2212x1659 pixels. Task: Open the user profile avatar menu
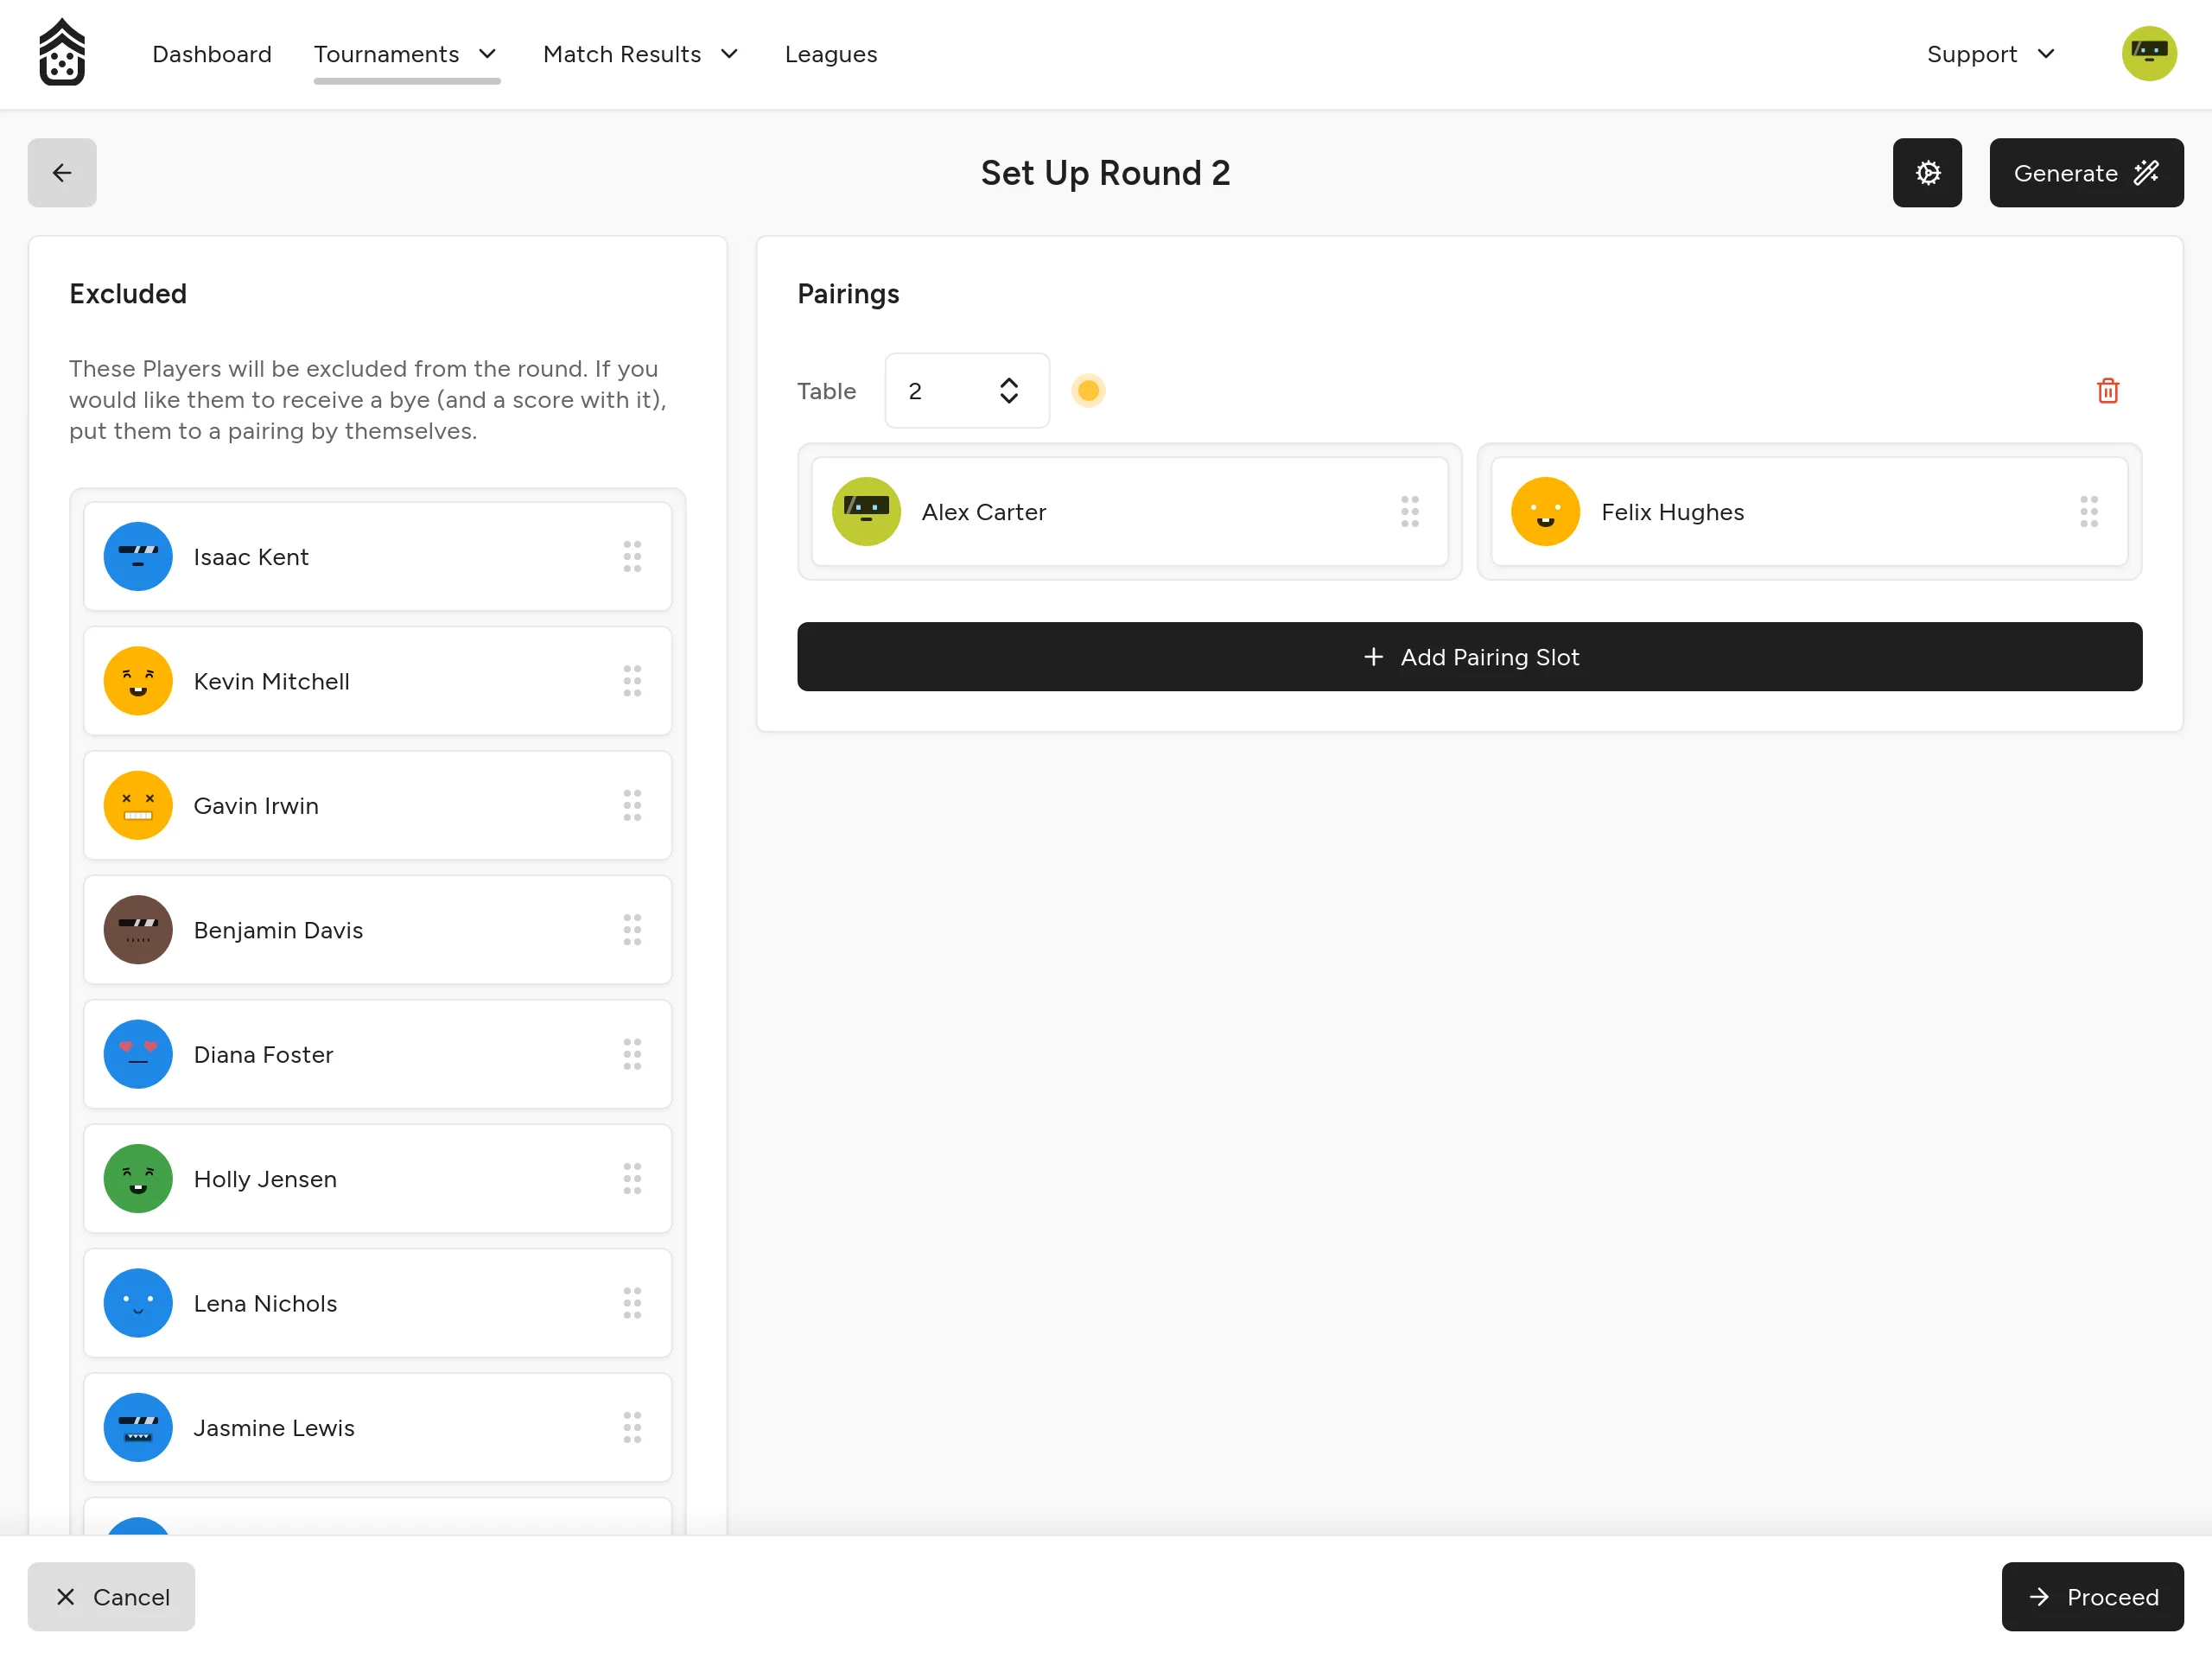2149,54
